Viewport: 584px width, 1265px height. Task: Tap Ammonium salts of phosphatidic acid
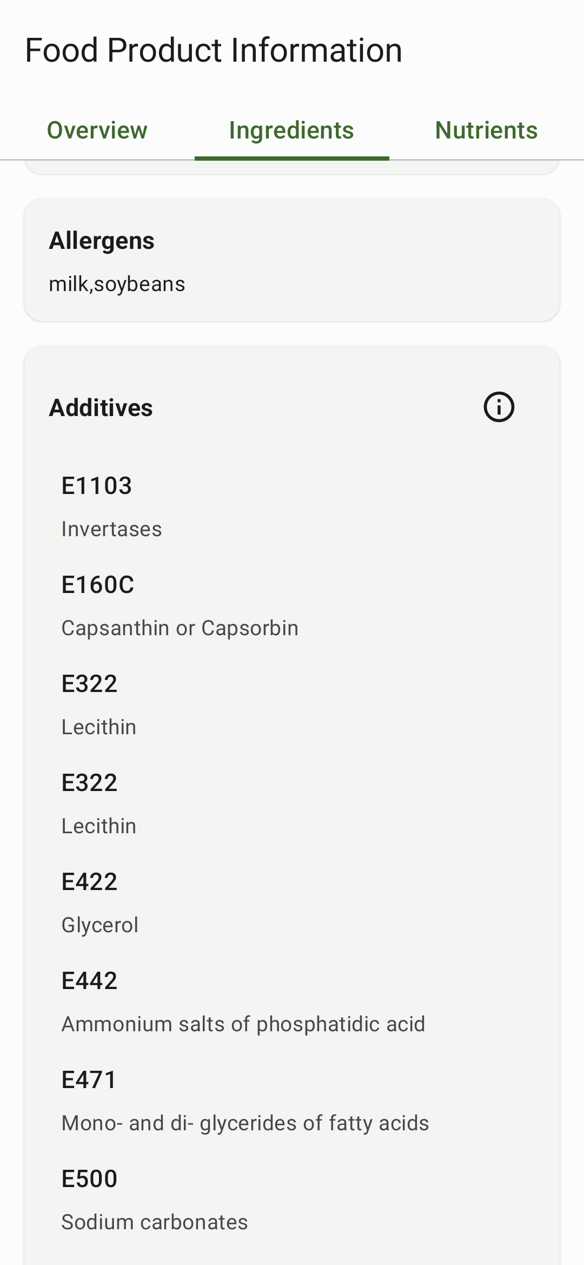tap(243, 1024)
